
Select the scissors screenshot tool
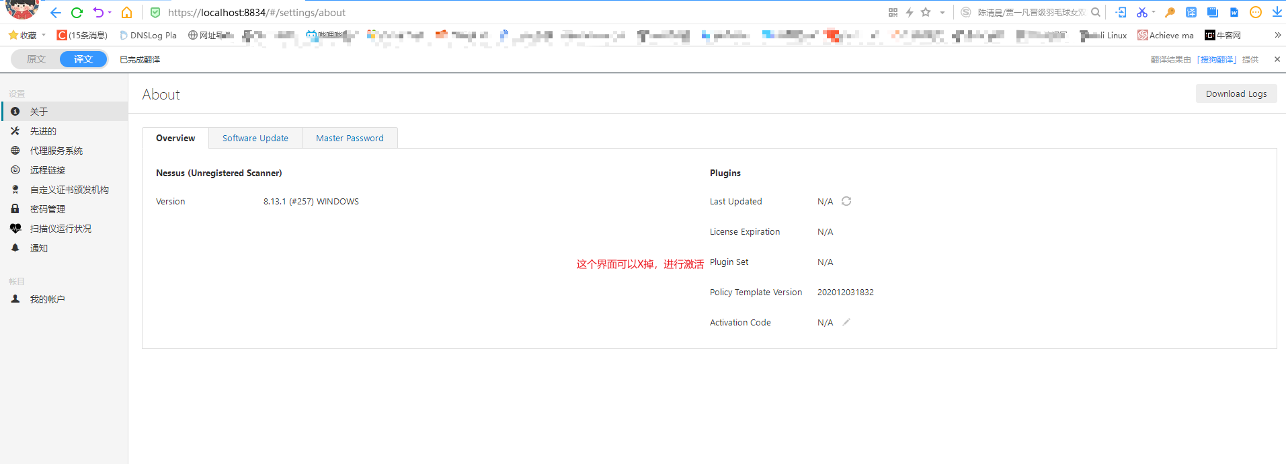1141,12
